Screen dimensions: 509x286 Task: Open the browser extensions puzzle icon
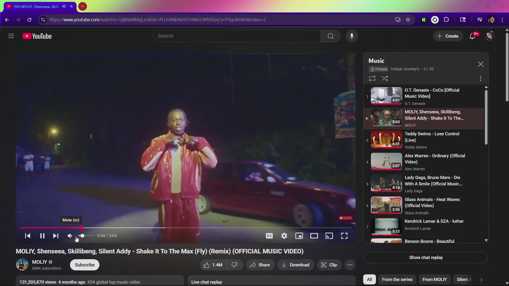446,19
